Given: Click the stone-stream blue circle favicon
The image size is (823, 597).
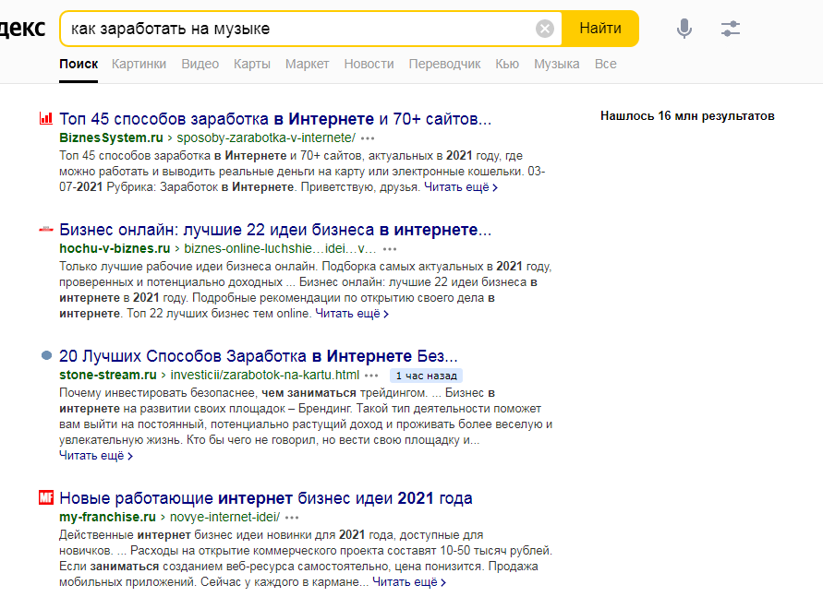Looking at the screenshot, I should tap(47, 355).
